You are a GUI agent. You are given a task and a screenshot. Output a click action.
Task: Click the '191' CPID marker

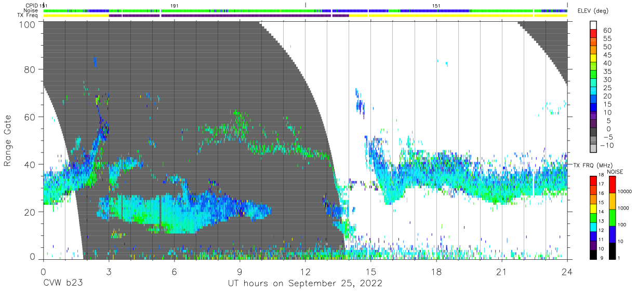[x=175, y=5]
